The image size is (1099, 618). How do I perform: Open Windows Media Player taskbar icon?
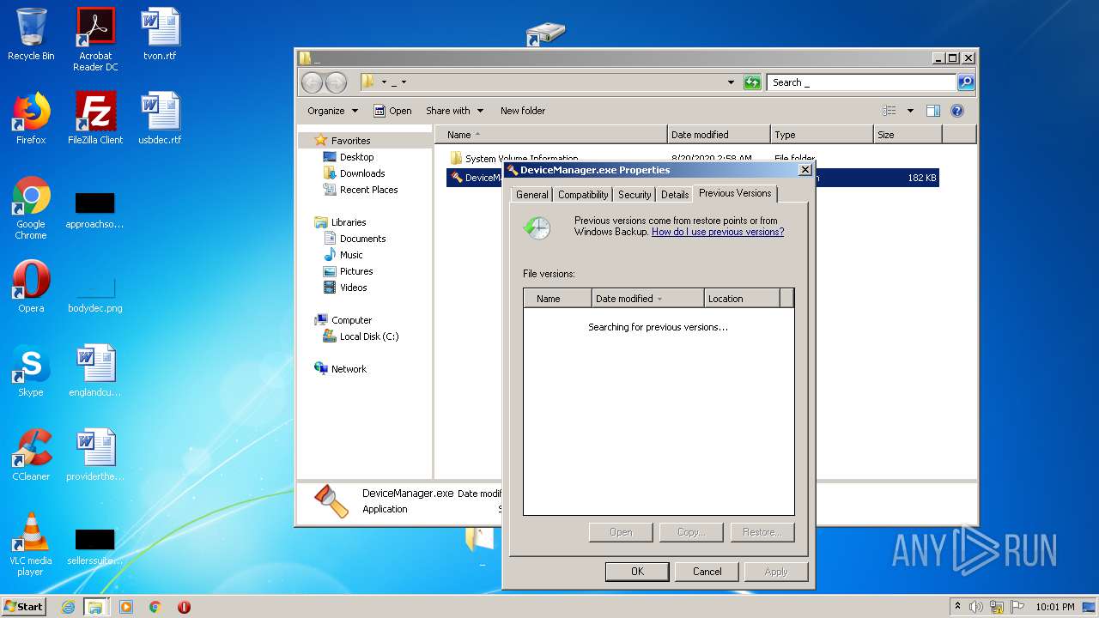[x=126, y=607]
